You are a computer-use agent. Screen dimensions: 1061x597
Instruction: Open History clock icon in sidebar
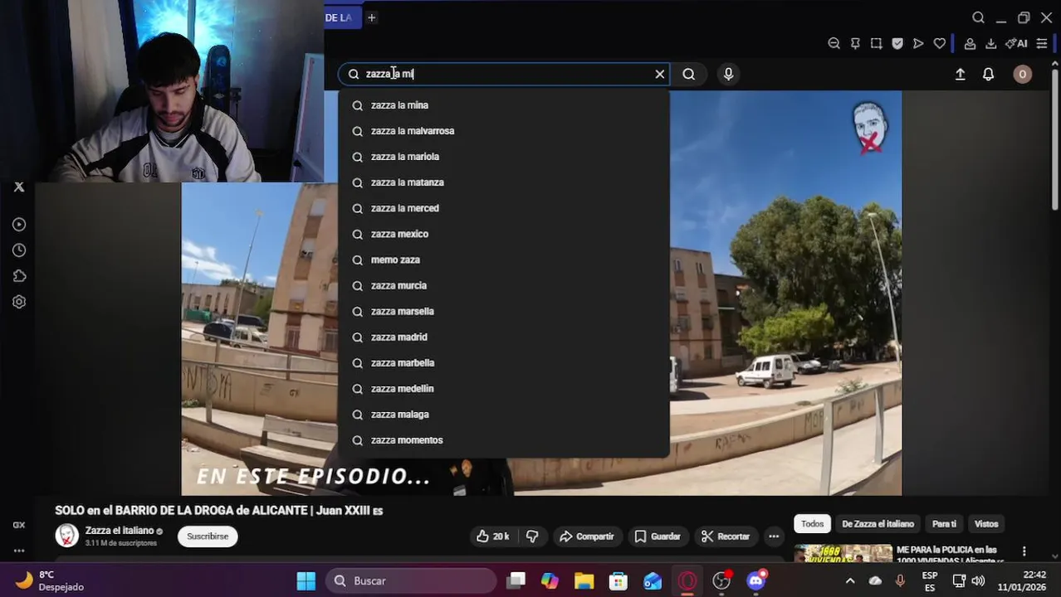pyautogui.click(x=19, y=250)
